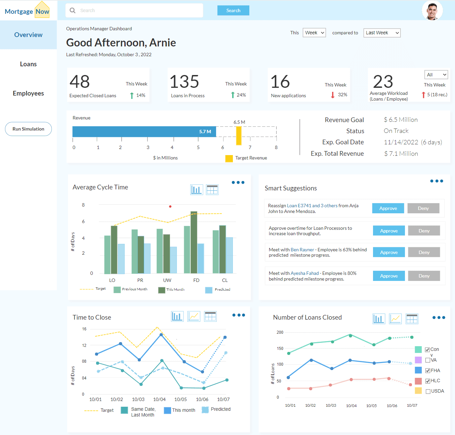The width and height of the screenshot is (455, 435).
Task: Click the 48 Expected Closed Loans value
Action: click(80, 82)
